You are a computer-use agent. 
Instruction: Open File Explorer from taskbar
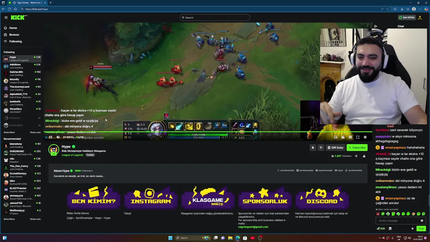tap(230, 238)
